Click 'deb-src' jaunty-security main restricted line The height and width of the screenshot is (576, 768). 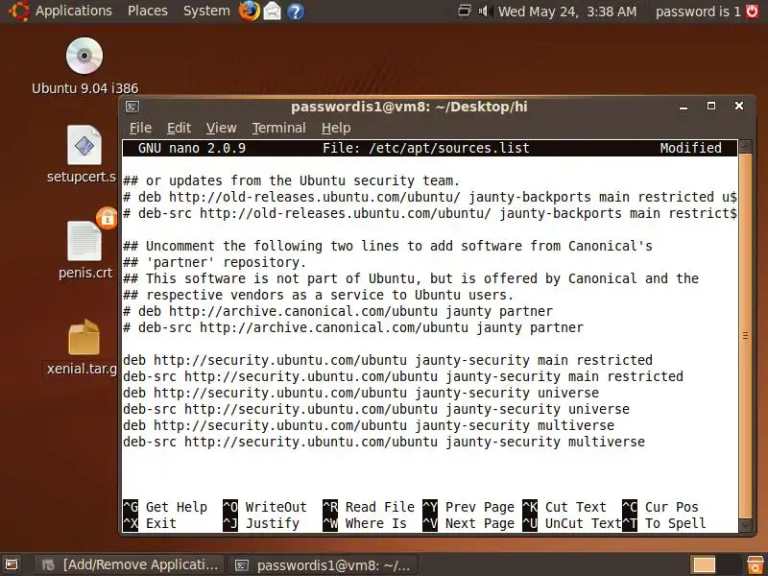(403, 376)
